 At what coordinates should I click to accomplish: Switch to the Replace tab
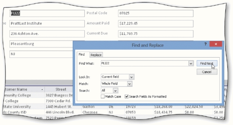click(96, 55)
